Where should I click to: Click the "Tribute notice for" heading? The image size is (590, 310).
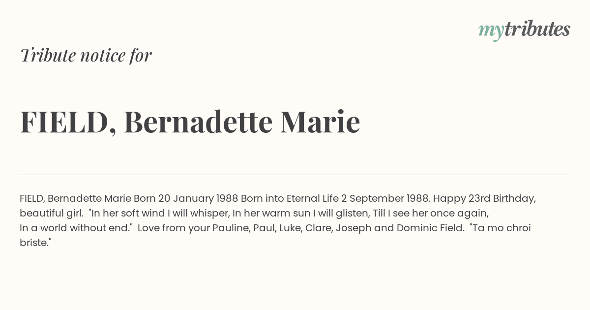click(x=86, y=56)
